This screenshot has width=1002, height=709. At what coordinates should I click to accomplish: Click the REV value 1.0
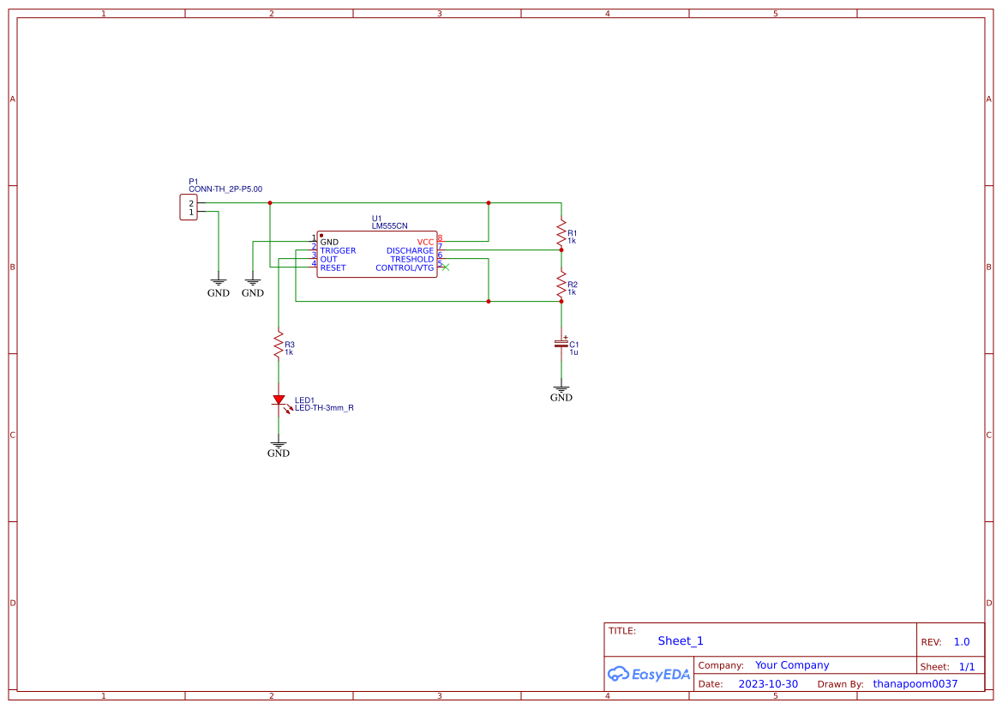961,642
